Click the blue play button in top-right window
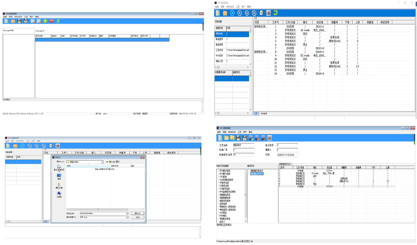The width and height of the screenshot is (417, 245). (232, 13)
